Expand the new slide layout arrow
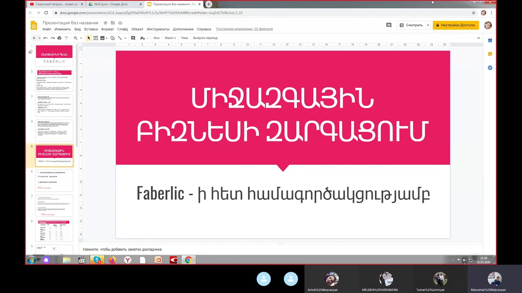The height and width of the screenshot is (293, 522). point(39,38)
